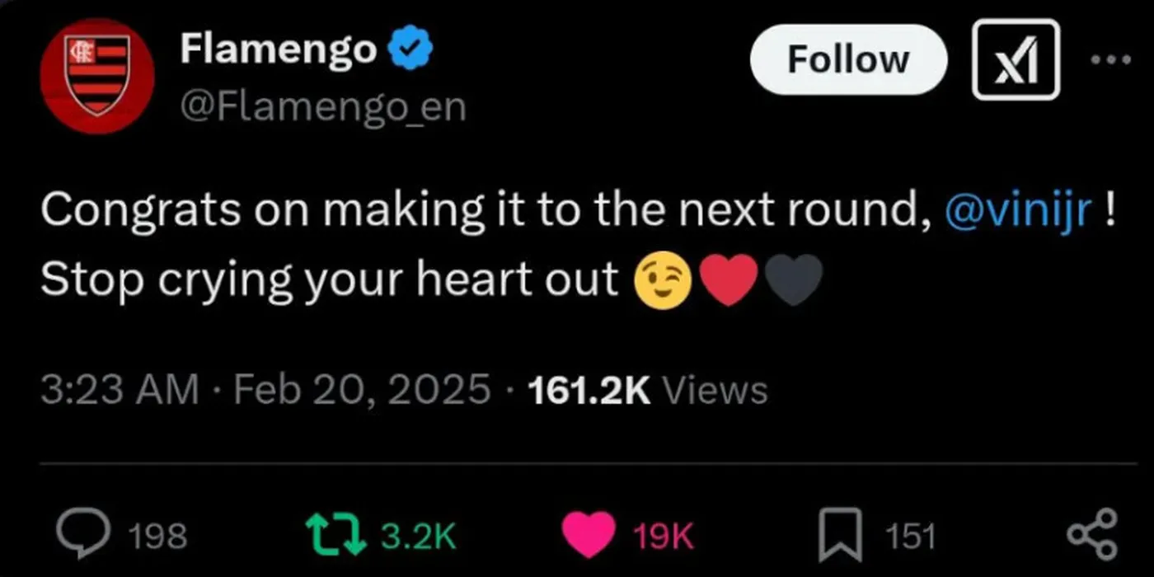
Task: Click the 151 bookmarks count
Action: tap(910, 536)
